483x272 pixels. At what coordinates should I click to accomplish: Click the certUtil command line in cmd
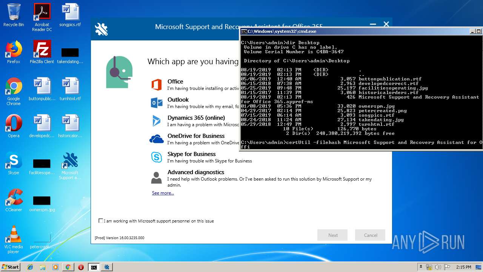(361, 145)
